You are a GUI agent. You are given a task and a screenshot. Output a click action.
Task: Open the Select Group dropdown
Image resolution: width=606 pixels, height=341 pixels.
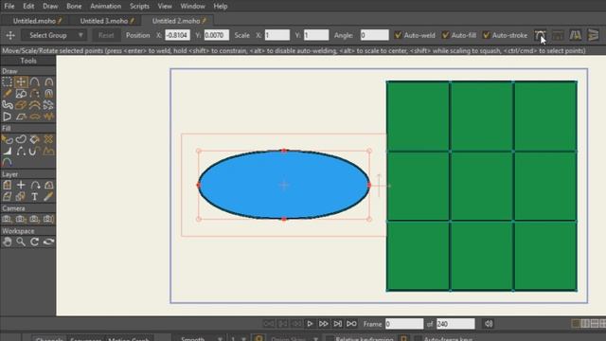(53, 35)
